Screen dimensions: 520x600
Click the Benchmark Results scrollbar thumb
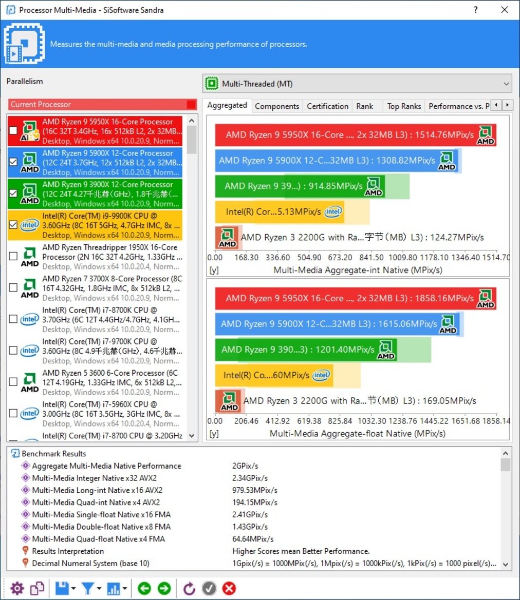coord(506,465)
